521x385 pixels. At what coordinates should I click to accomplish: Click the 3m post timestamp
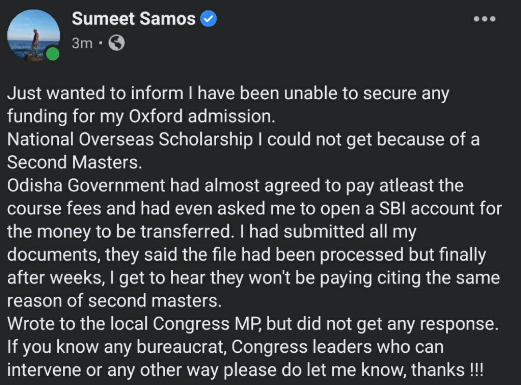pos(82,43)
